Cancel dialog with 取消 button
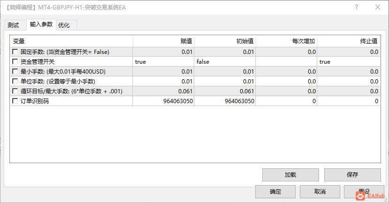The image size is (389, 203). 320,192
